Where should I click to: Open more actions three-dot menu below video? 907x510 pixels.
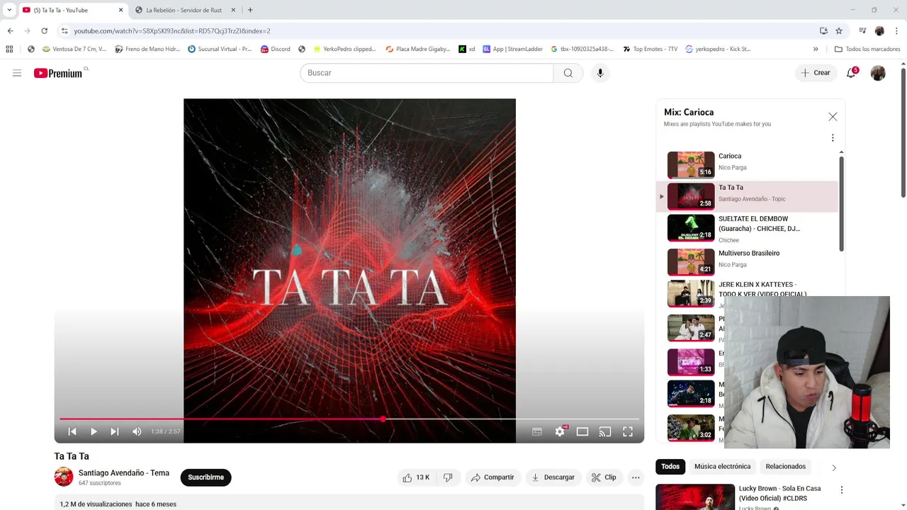click(636, 477)
